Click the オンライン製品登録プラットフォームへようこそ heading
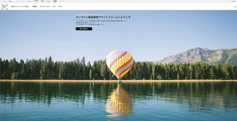Screen dimensions: 237x121 tap(103, 17)
